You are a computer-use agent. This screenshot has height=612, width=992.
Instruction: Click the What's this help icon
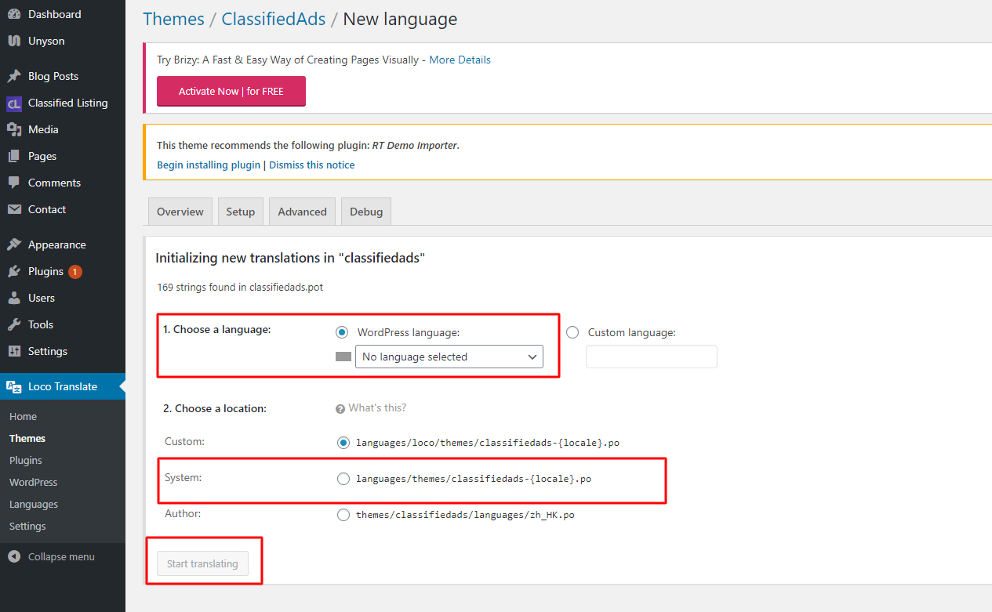pos(340,408)
